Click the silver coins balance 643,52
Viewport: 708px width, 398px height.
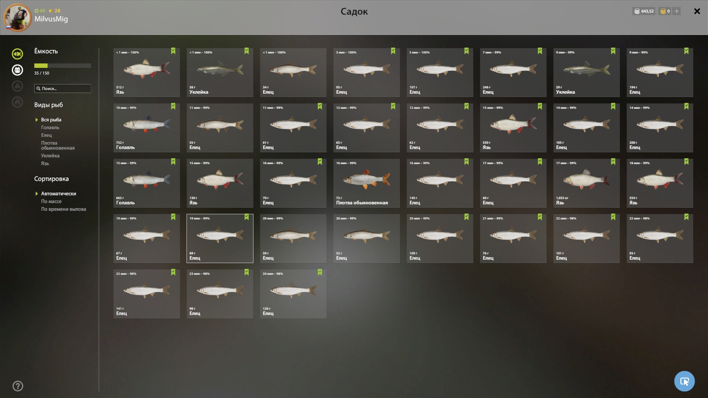[644, 11]
